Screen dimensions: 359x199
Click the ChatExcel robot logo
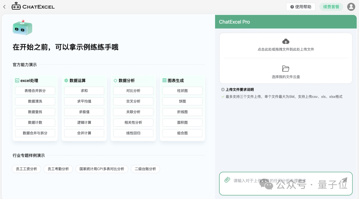pyautogui.click(x=16, y=6)
